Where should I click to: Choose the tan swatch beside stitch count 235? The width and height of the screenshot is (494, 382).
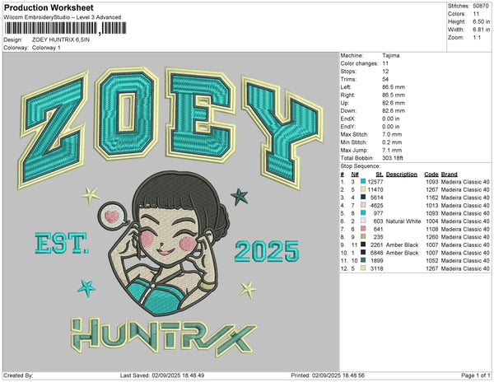[363, 237]
